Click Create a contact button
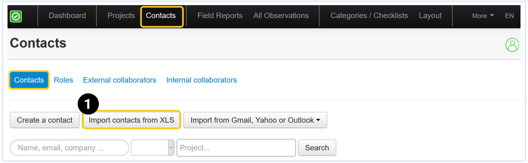This screenshot has width=528, height=163. [45, 120]
